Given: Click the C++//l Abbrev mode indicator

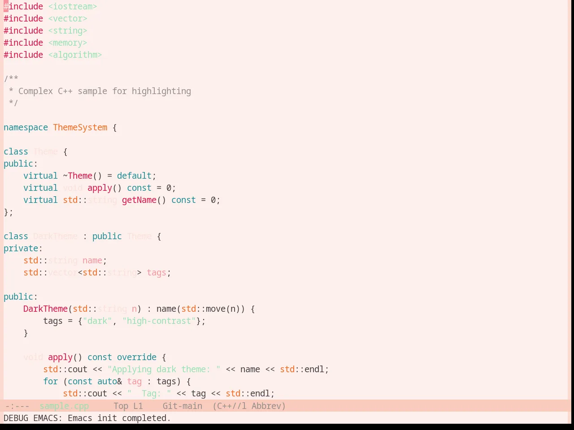Looking at the screenshot, I should point(249,406).
